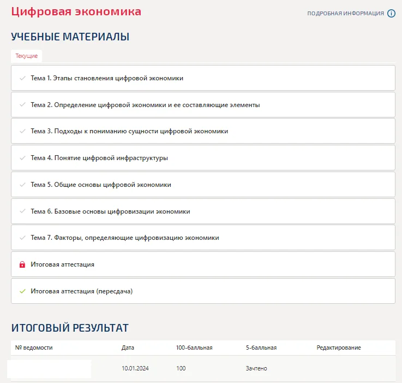Viewport: 402px width, 383px height.
Task: Open Тема 5. Общие основы цифровой экономики
Action: click(x=203, y=185)
